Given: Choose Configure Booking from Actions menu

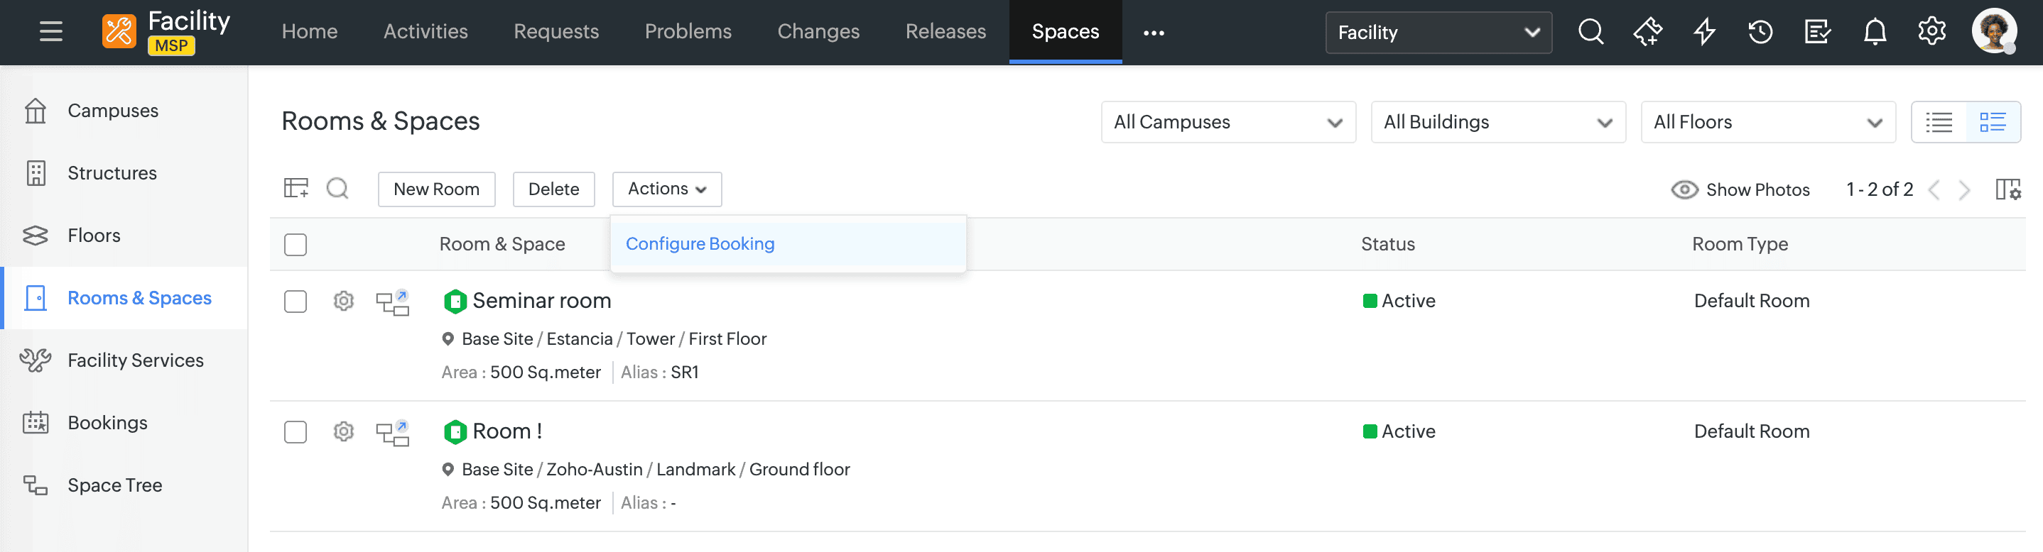Looking at the screenshot, I should (700, 244).
